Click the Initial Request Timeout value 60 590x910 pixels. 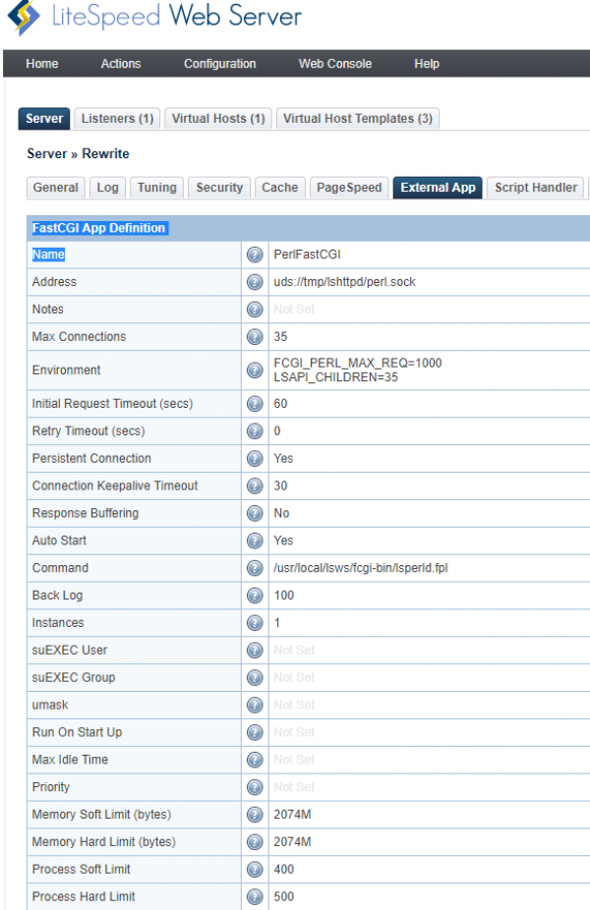(x=280, y=403)
